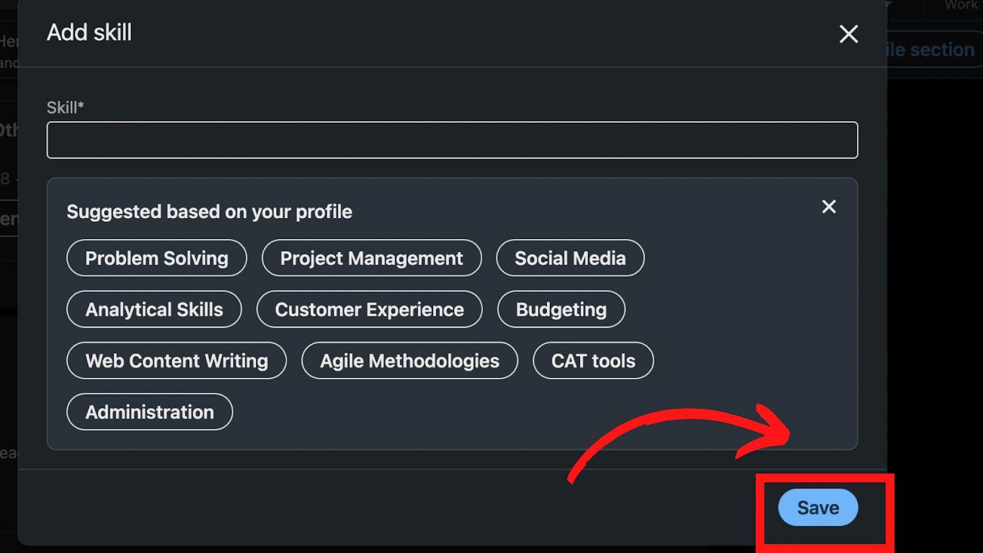Viewport: 983px width, 553px height.
Task: Select the Problem Solving suggestion
Action: (x=157, y=258)
